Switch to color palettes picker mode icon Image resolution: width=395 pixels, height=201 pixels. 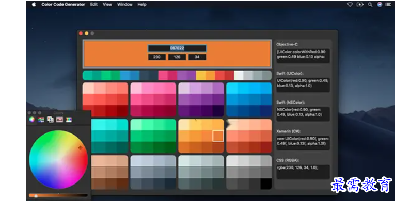click(x=50, y=120)
